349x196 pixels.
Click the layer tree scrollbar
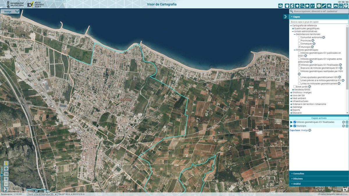pyautogui.click(x=347, y=58)
